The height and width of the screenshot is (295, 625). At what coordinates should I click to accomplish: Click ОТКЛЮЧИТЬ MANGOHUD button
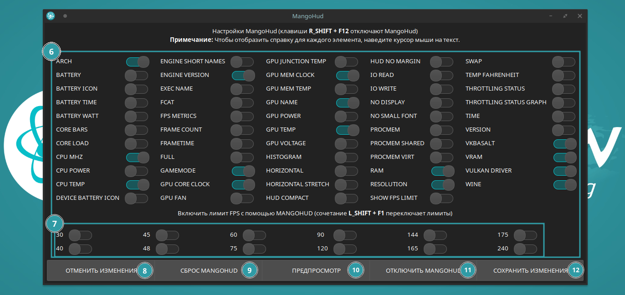click(x=423, y=270)
